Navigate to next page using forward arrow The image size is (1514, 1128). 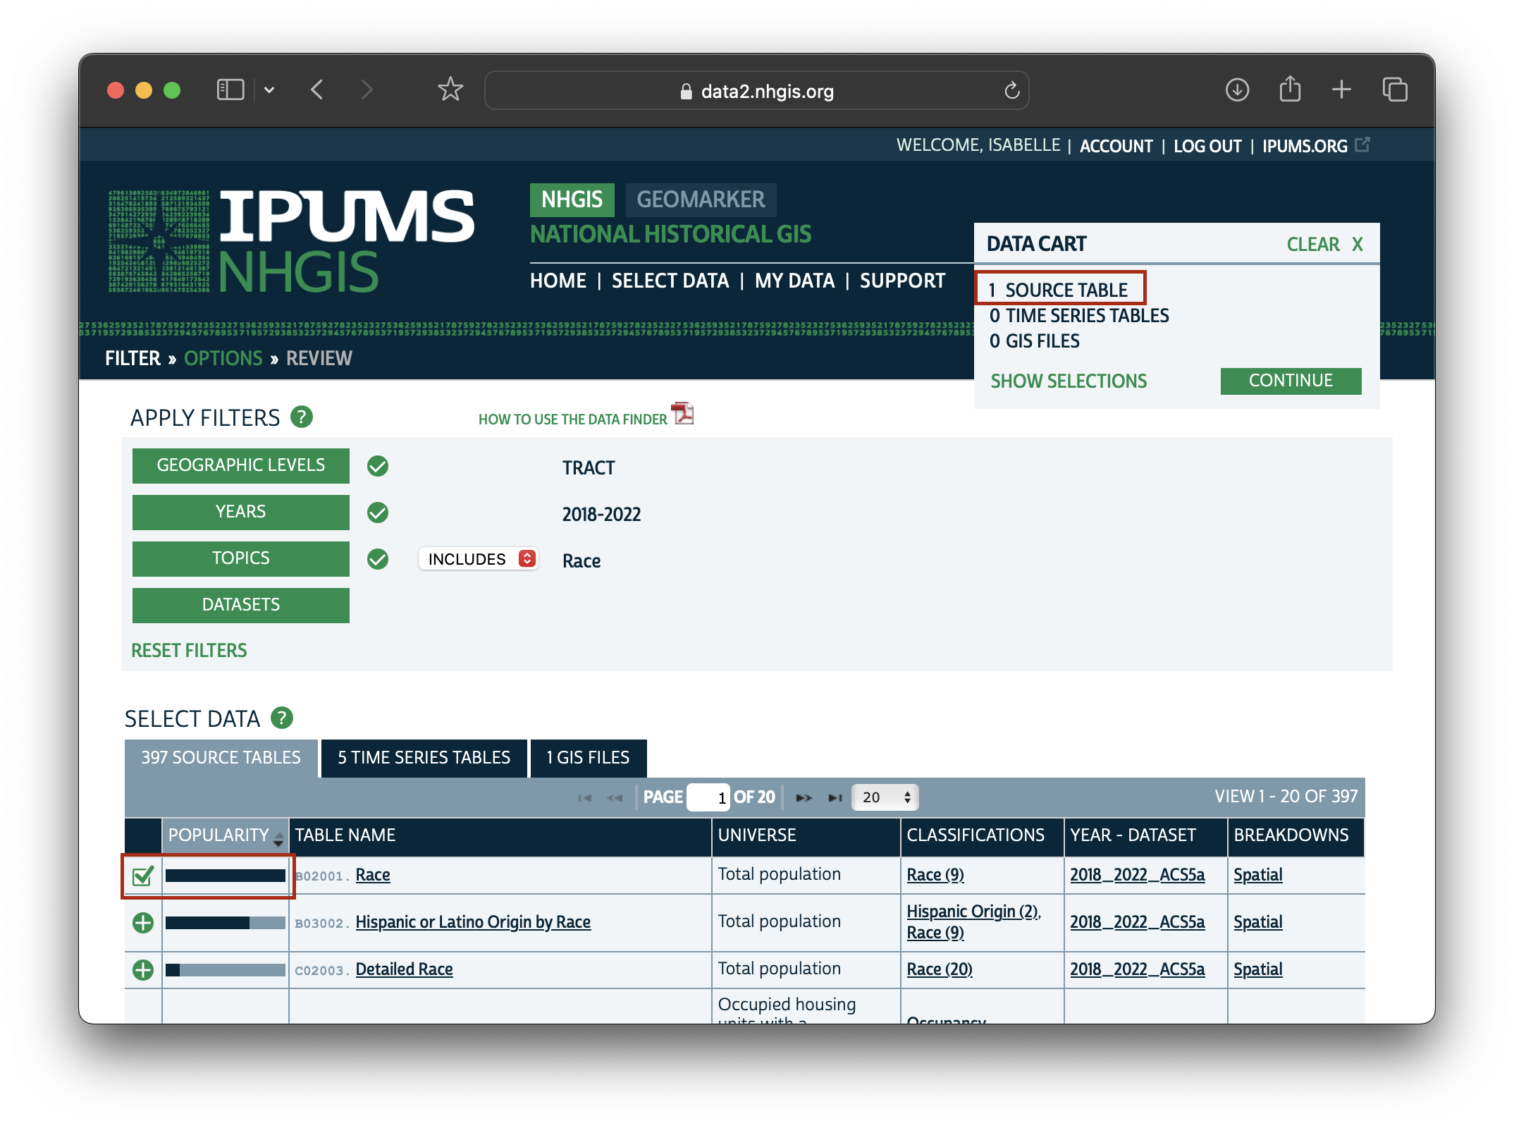click(804, 796)
